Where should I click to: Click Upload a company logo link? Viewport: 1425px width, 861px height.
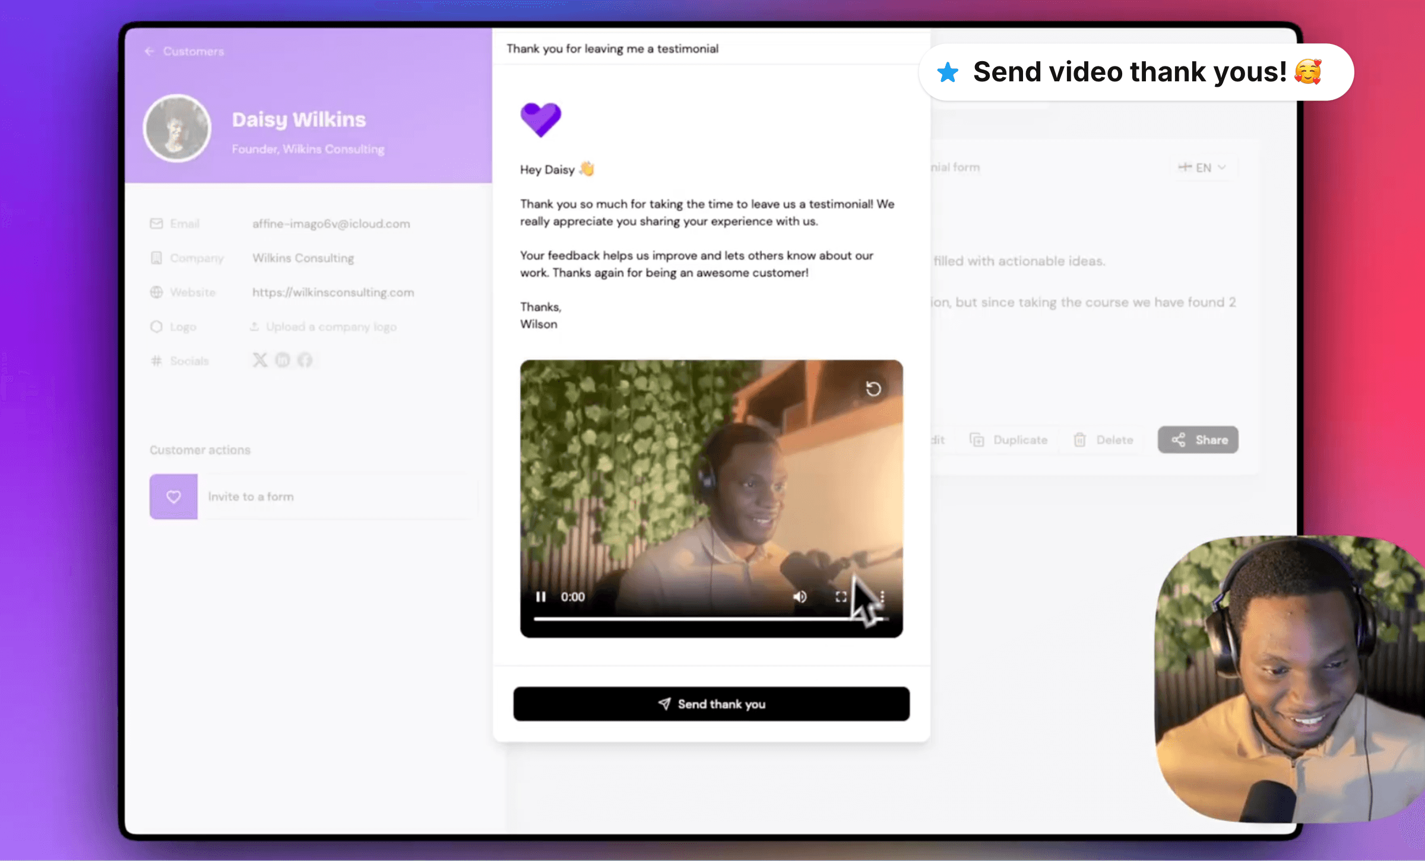(324, 327)
